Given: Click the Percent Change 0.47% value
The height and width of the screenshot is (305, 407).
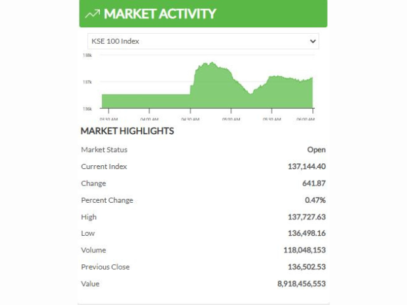Looking at the screenshot, I should click(x=315, y=200).
